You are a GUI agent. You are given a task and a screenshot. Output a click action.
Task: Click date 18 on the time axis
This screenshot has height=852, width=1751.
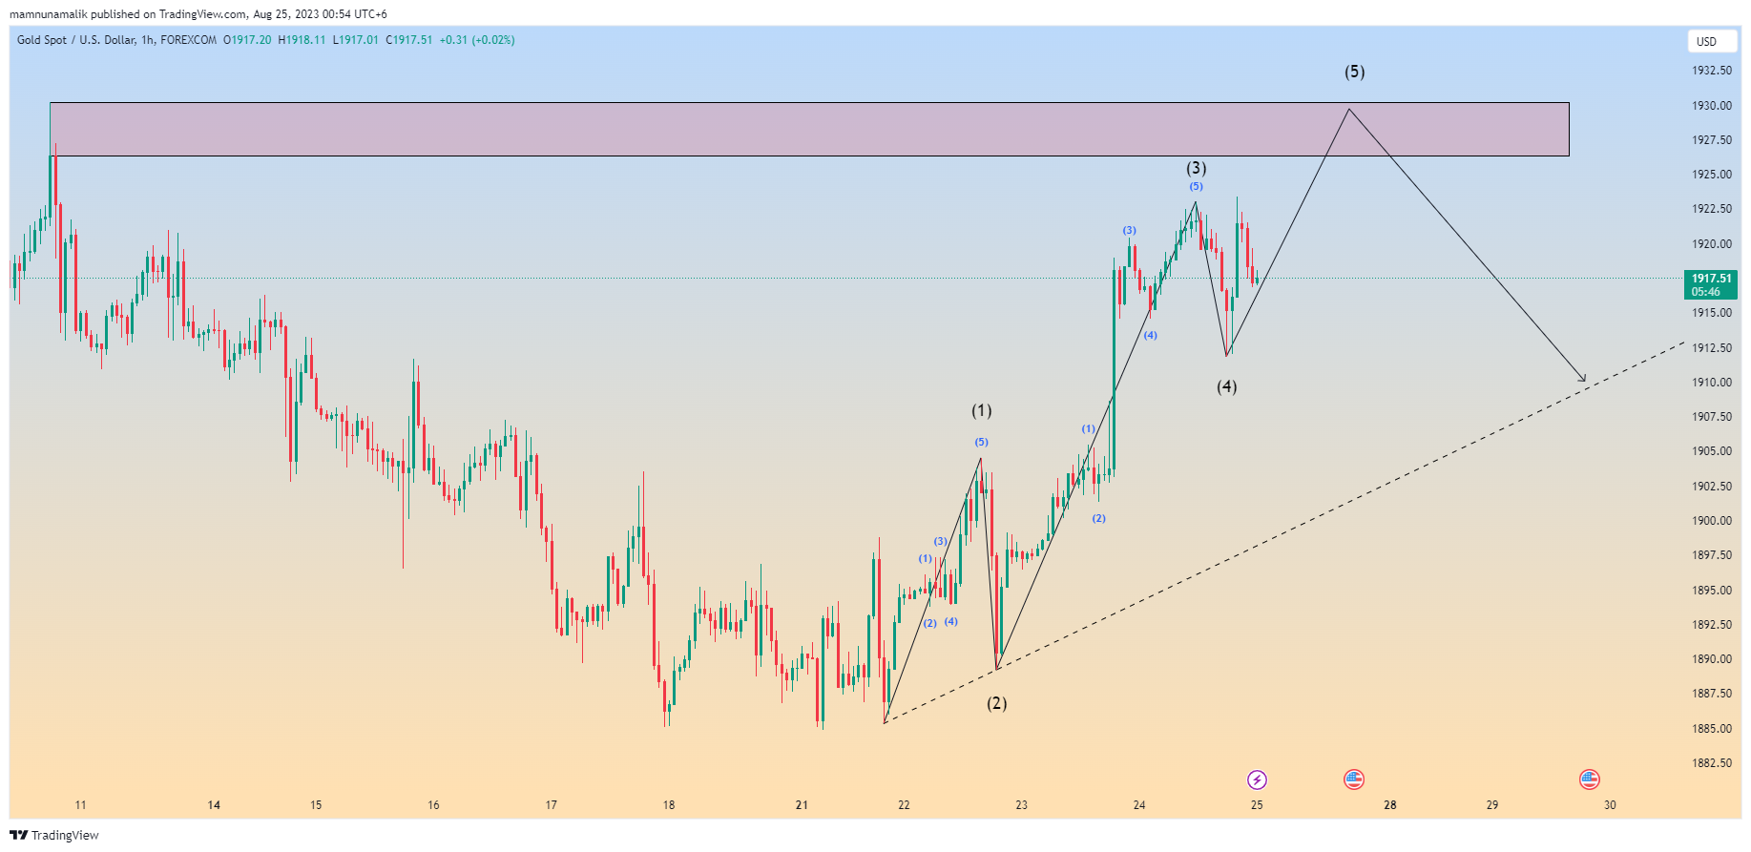[669, 805]
